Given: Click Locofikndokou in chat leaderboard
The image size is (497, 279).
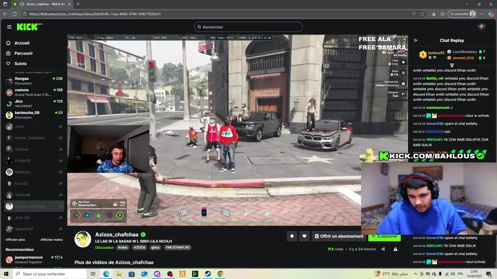Looking at the screenshot, I should 465,52.
